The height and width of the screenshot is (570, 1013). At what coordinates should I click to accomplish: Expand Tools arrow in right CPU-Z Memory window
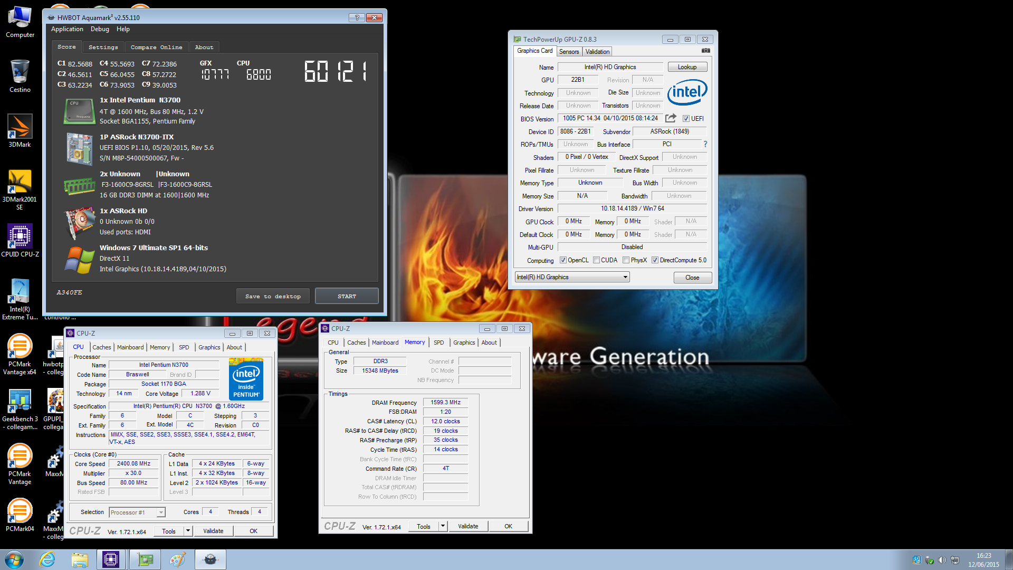443,526
